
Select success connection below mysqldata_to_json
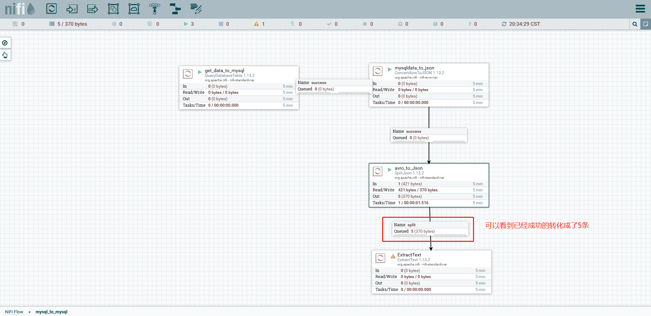pyautogui.click(x=429, y=135)
